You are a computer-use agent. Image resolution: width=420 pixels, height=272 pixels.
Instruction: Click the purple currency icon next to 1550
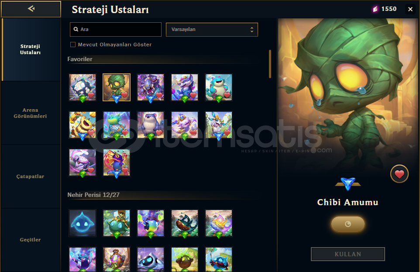[375, 9]
